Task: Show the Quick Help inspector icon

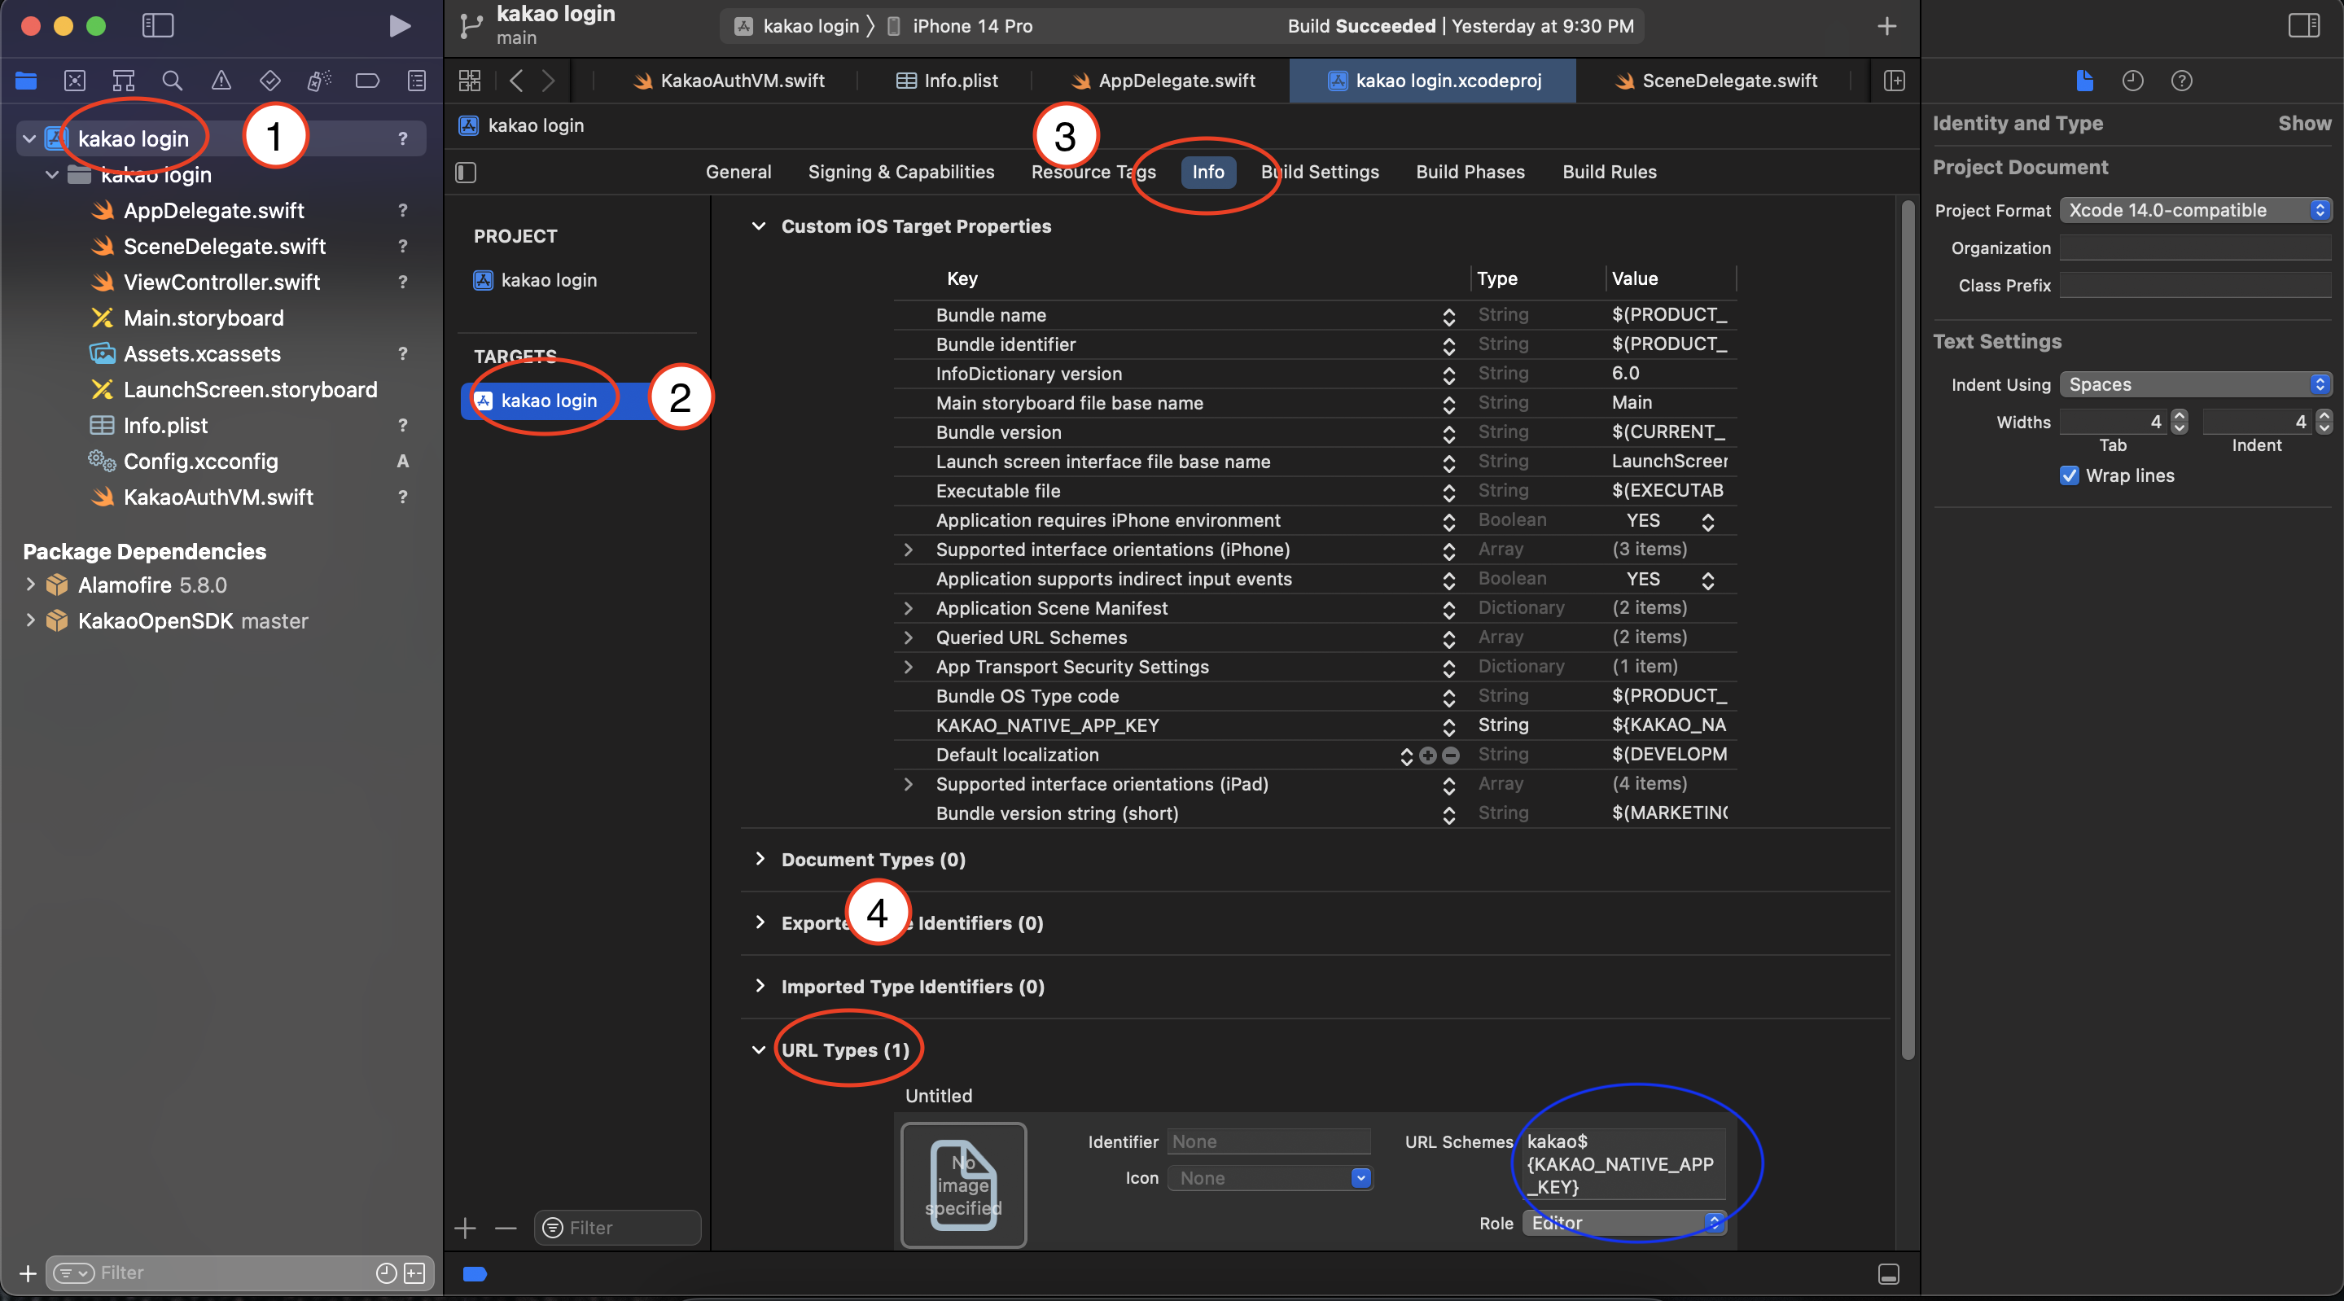Action: [x=2181, y=81]
